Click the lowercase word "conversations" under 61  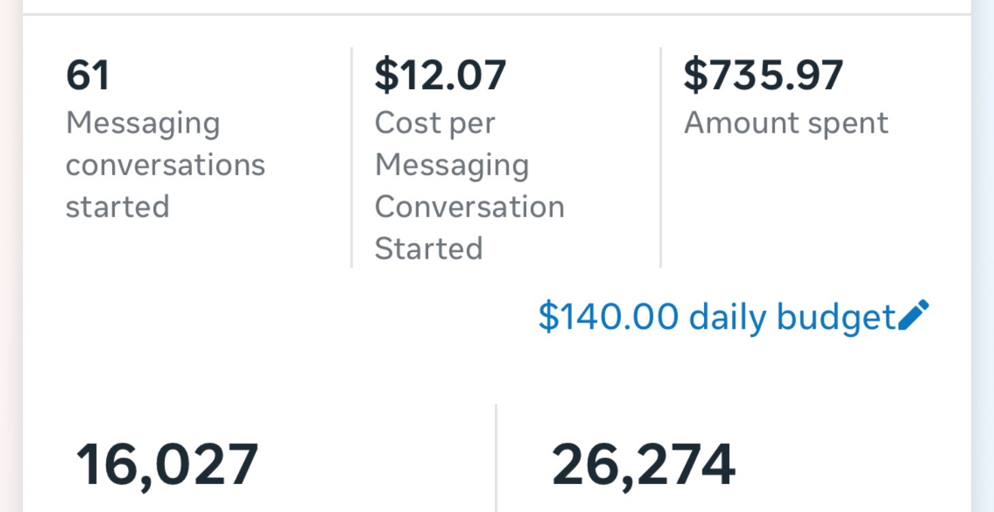(x=165, y=165)
